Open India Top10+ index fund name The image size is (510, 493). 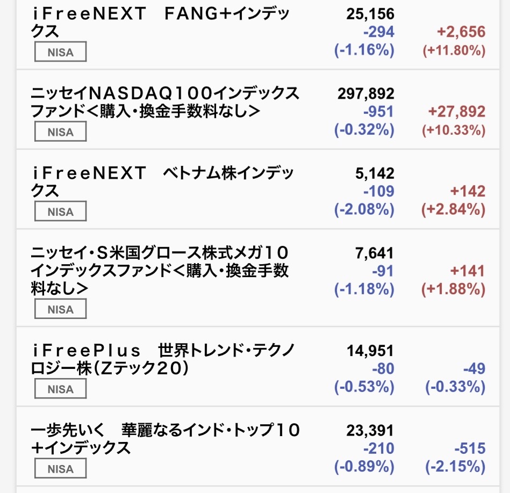pos(165,439)
